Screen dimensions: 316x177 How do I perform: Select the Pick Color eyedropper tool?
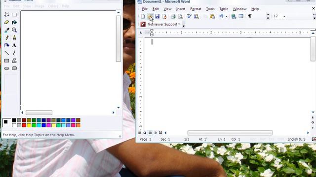pos(6,30)
